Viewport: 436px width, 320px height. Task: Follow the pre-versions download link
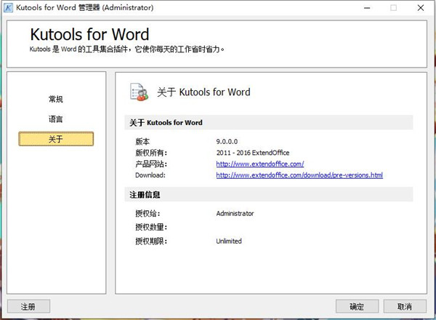pos(299,175)
